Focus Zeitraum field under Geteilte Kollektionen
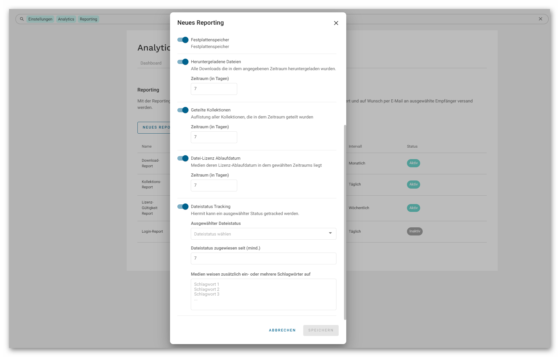 pos(214,137)
